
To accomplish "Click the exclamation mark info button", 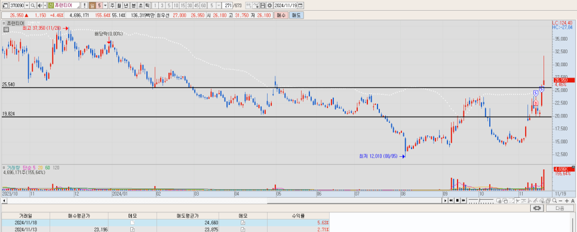I will pyautogui.click(x=84, y=5).
